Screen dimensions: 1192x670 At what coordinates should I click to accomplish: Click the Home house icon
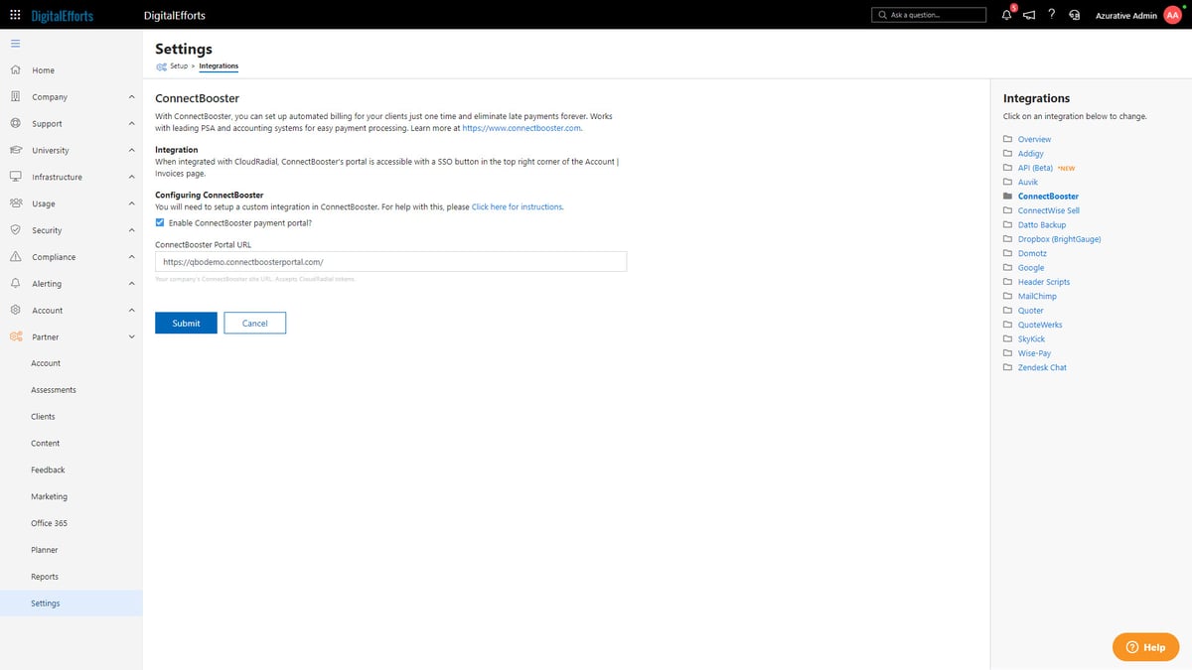click(x=15, y=70)
